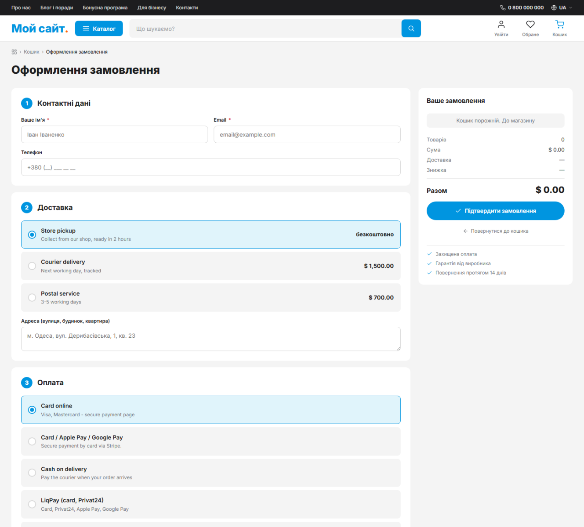Click the globe language icon
The height and width of the screenshot is (527, 584).
(554, 7)
